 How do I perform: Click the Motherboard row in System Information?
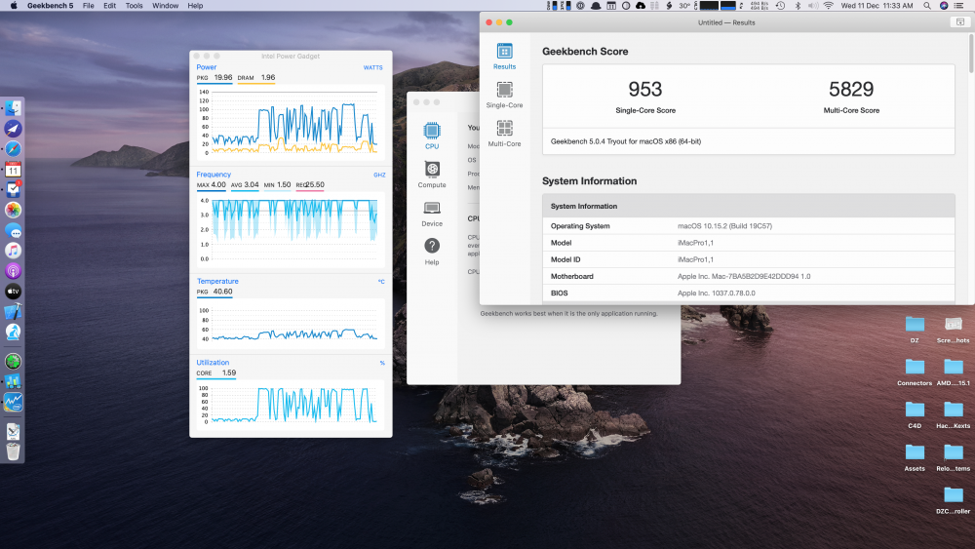748,277
